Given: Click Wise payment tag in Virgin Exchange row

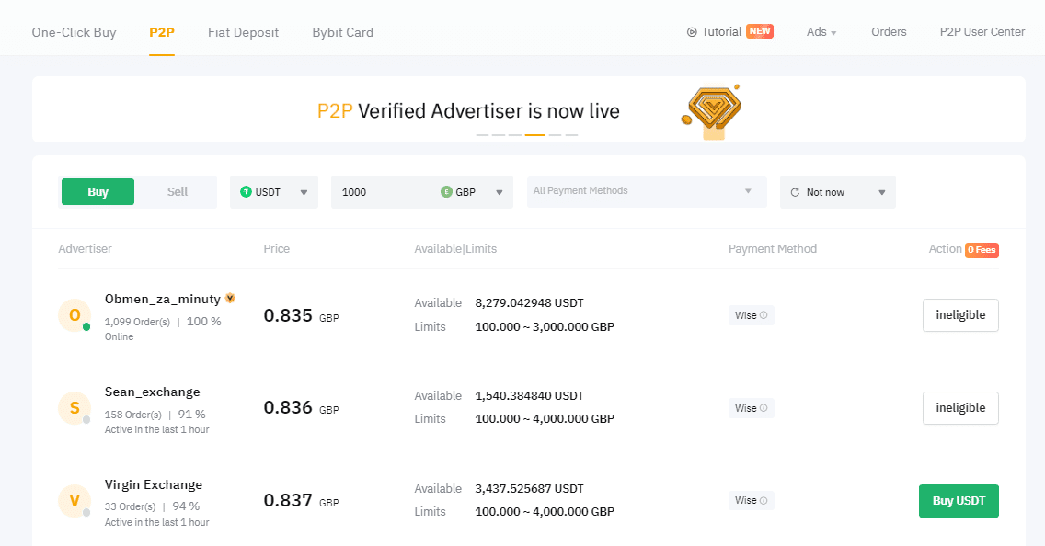Looking at the screenshot, I should pos(751,500).
